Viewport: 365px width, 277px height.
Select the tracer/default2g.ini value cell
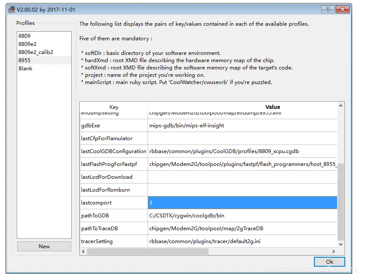coord(242,241)
